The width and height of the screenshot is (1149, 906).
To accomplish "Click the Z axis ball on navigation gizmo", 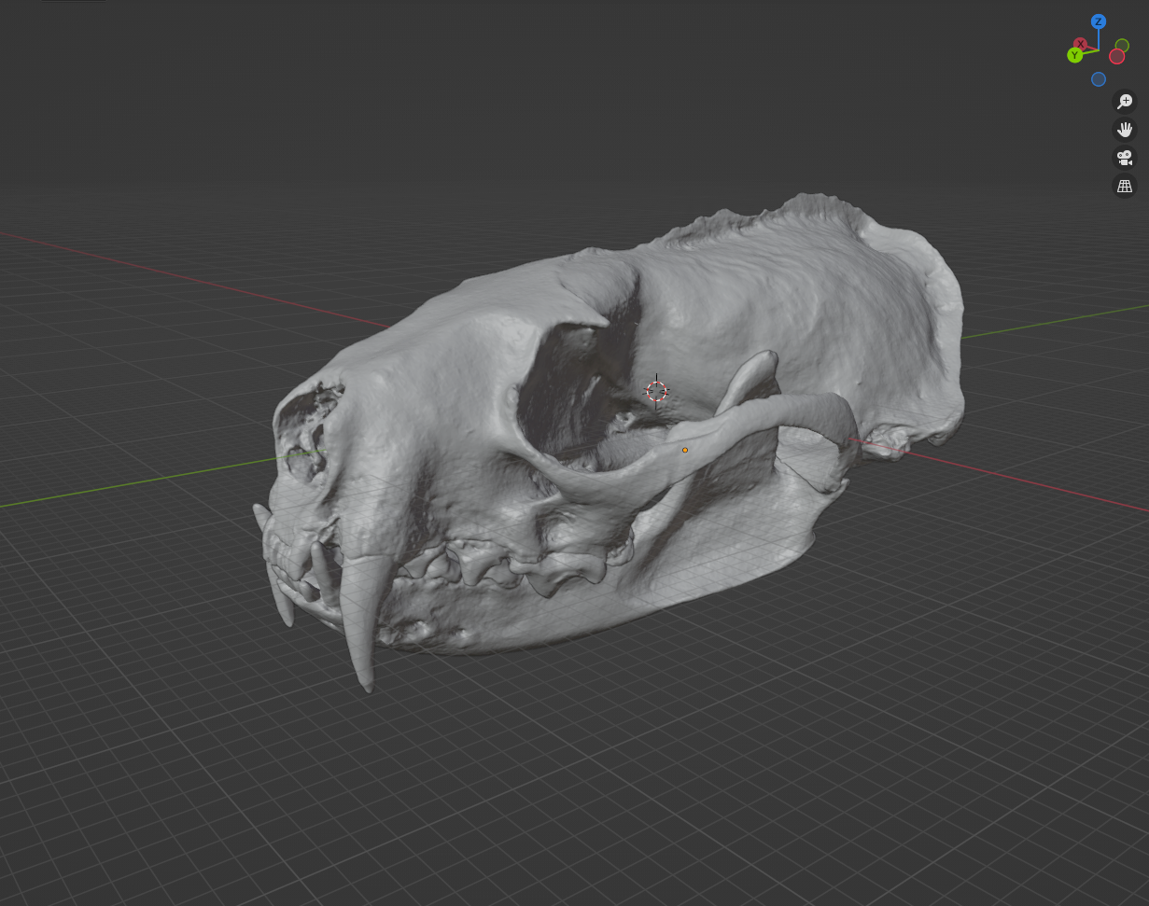I will 1099,21.
